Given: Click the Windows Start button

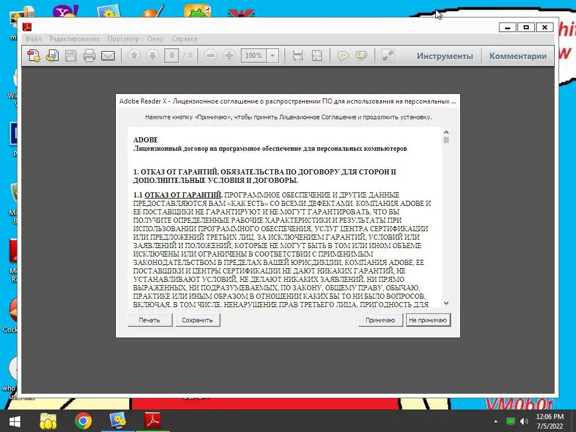Looking at the screenshot, I should point(15,421).
